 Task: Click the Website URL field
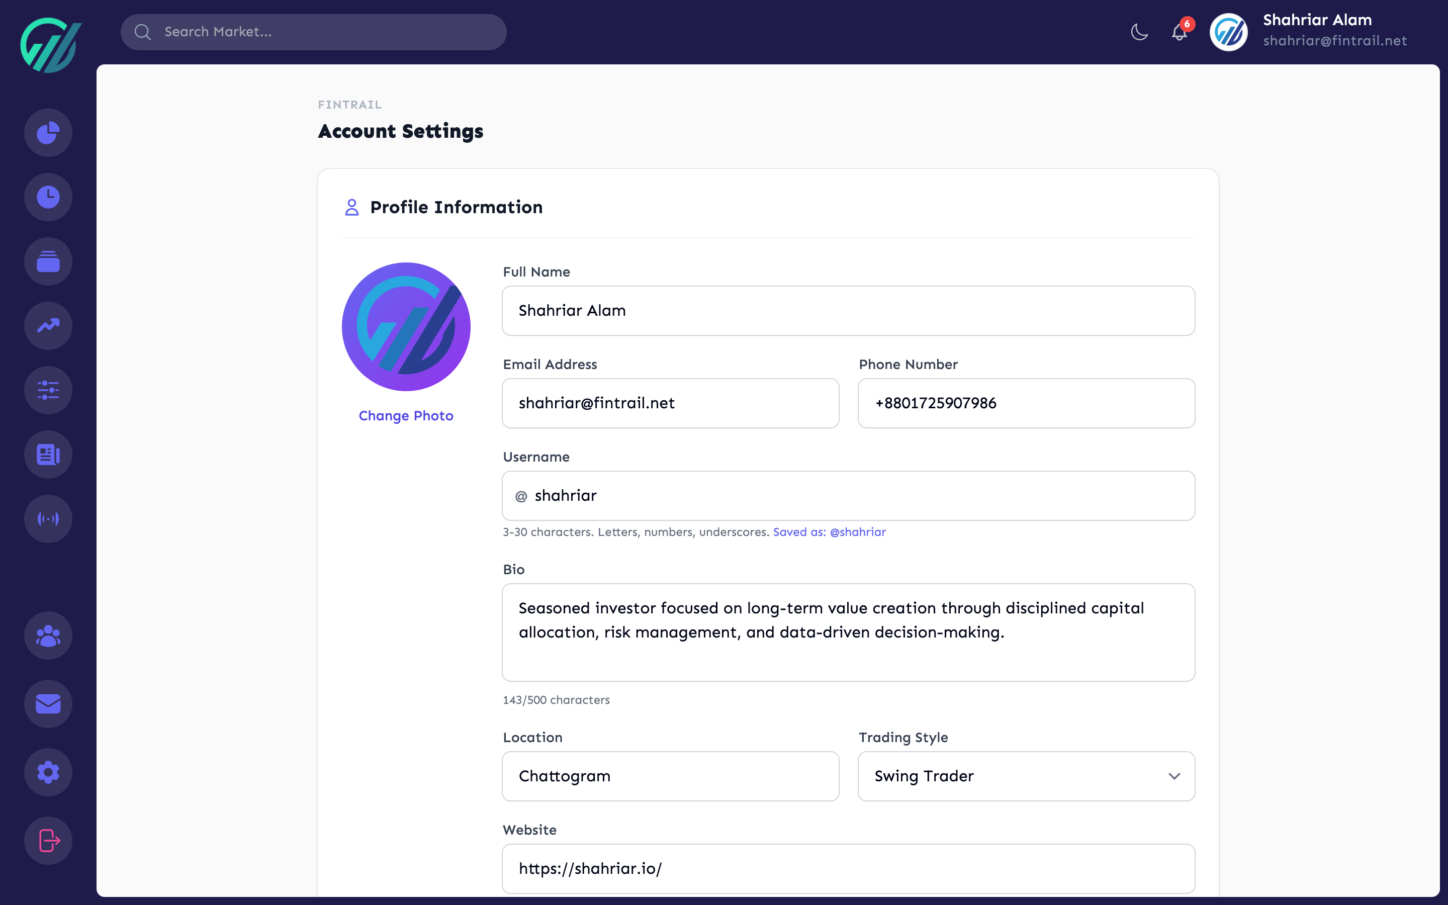coord(847,868)
